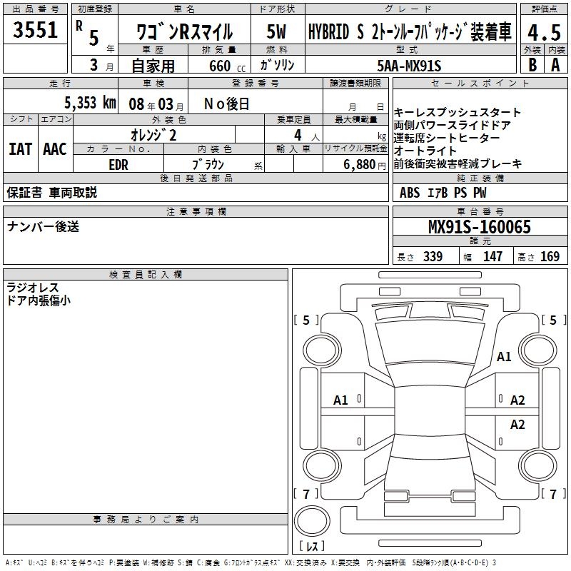This screenshot has height=571, width=571.
Task: Select the displacement value 660 cc
Action: click(x=227, y=66)
